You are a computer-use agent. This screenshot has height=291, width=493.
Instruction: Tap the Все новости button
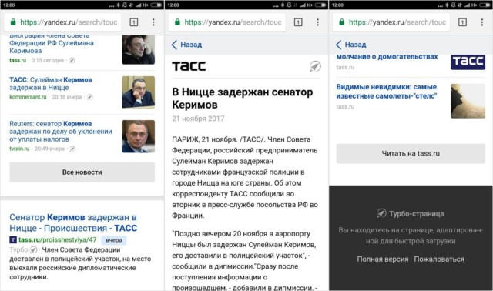click(x=82, y=172)
